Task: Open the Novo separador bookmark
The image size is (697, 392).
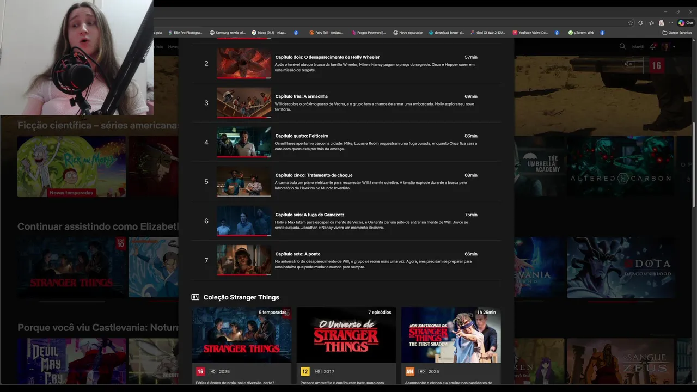Action: point(408,33)
